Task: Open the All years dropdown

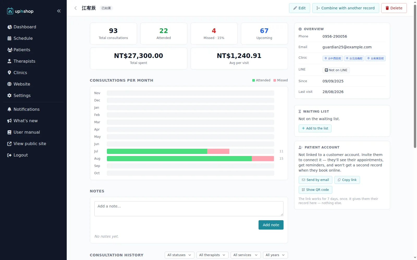Action: pyautogui.click(x=275, y=255)
